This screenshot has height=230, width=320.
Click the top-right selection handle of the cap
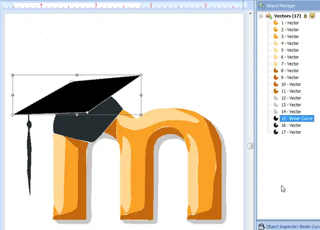(141, 75)
